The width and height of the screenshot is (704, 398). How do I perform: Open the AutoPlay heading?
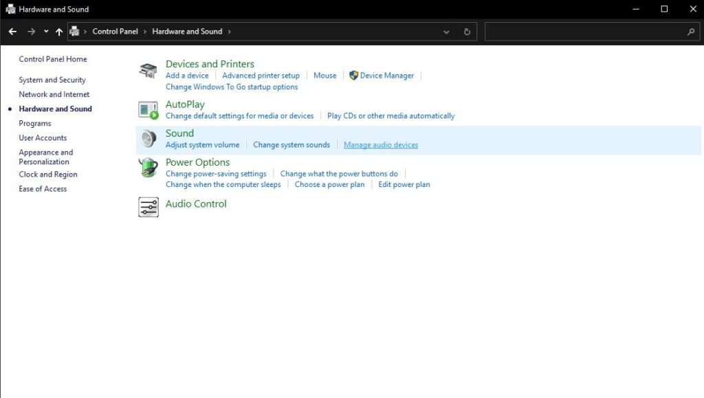[185, 104]
